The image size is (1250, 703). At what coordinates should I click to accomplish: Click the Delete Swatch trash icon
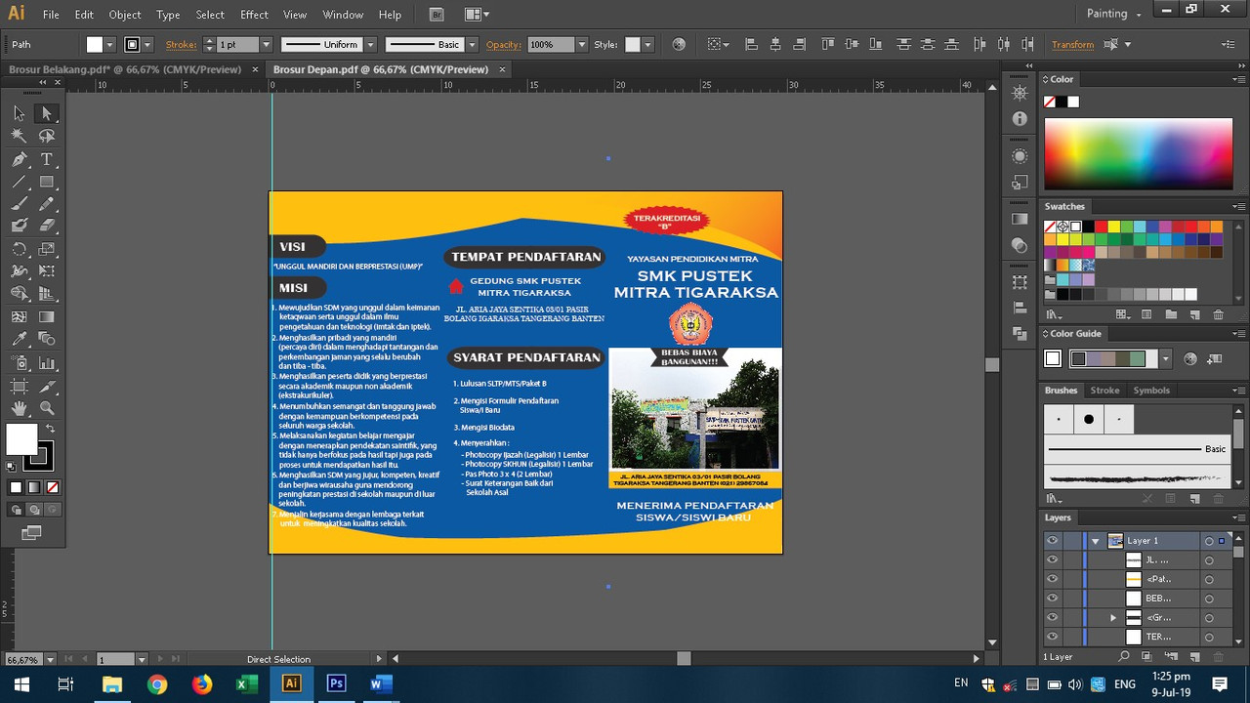[1218, 315]
